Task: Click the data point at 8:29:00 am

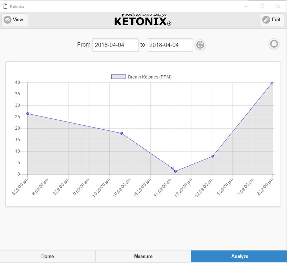Action: tap(28, 114)
